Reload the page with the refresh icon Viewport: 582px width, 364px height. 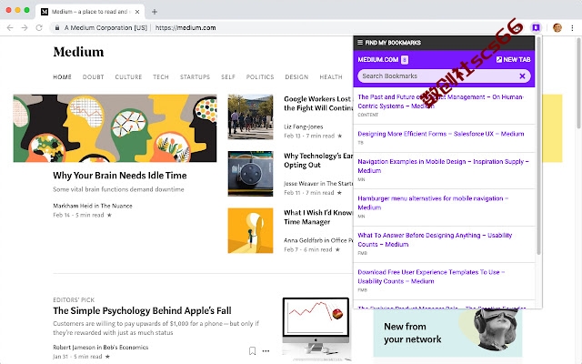pyautogui.click(x=39, y=27)
